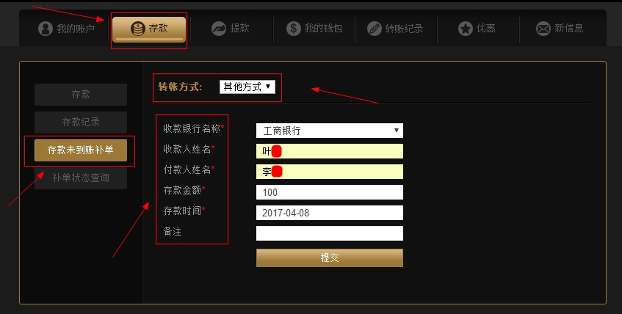Click the 存款金额 field showing 100
Viewport: 622px width, 314px height.
pyautogui.click(x=330, y=192)
